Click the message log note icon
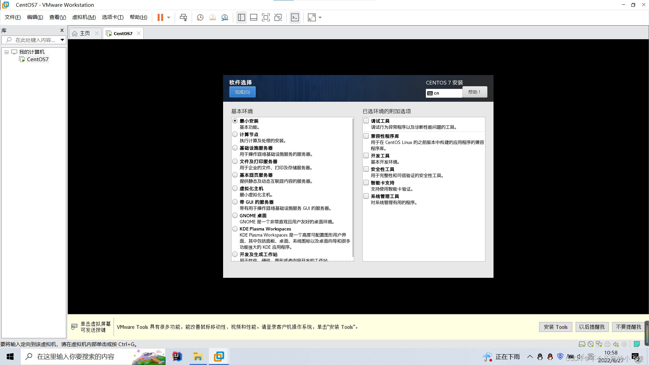 point(637,344)
